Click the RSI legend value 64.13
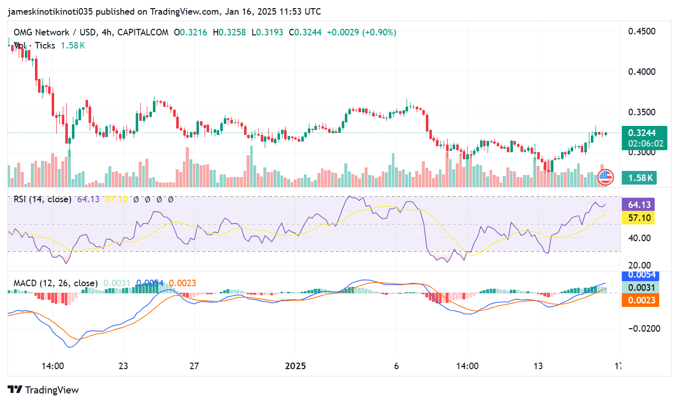 [x=88, y=199]
